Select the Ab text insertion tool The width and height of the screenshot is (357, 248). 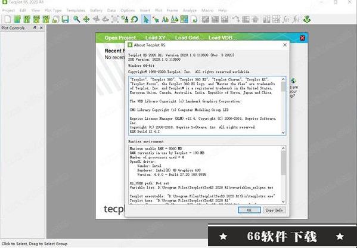point(165,19)
